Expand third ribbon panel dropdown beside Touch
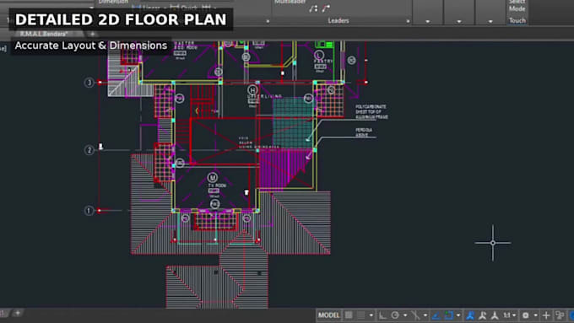The height and width of the screenshot is (323, 574). point(490,22)
